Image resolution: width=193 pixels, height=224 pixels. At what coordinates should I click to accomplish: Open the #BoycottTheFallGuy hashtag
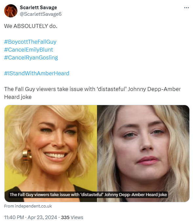pos(30,42)
